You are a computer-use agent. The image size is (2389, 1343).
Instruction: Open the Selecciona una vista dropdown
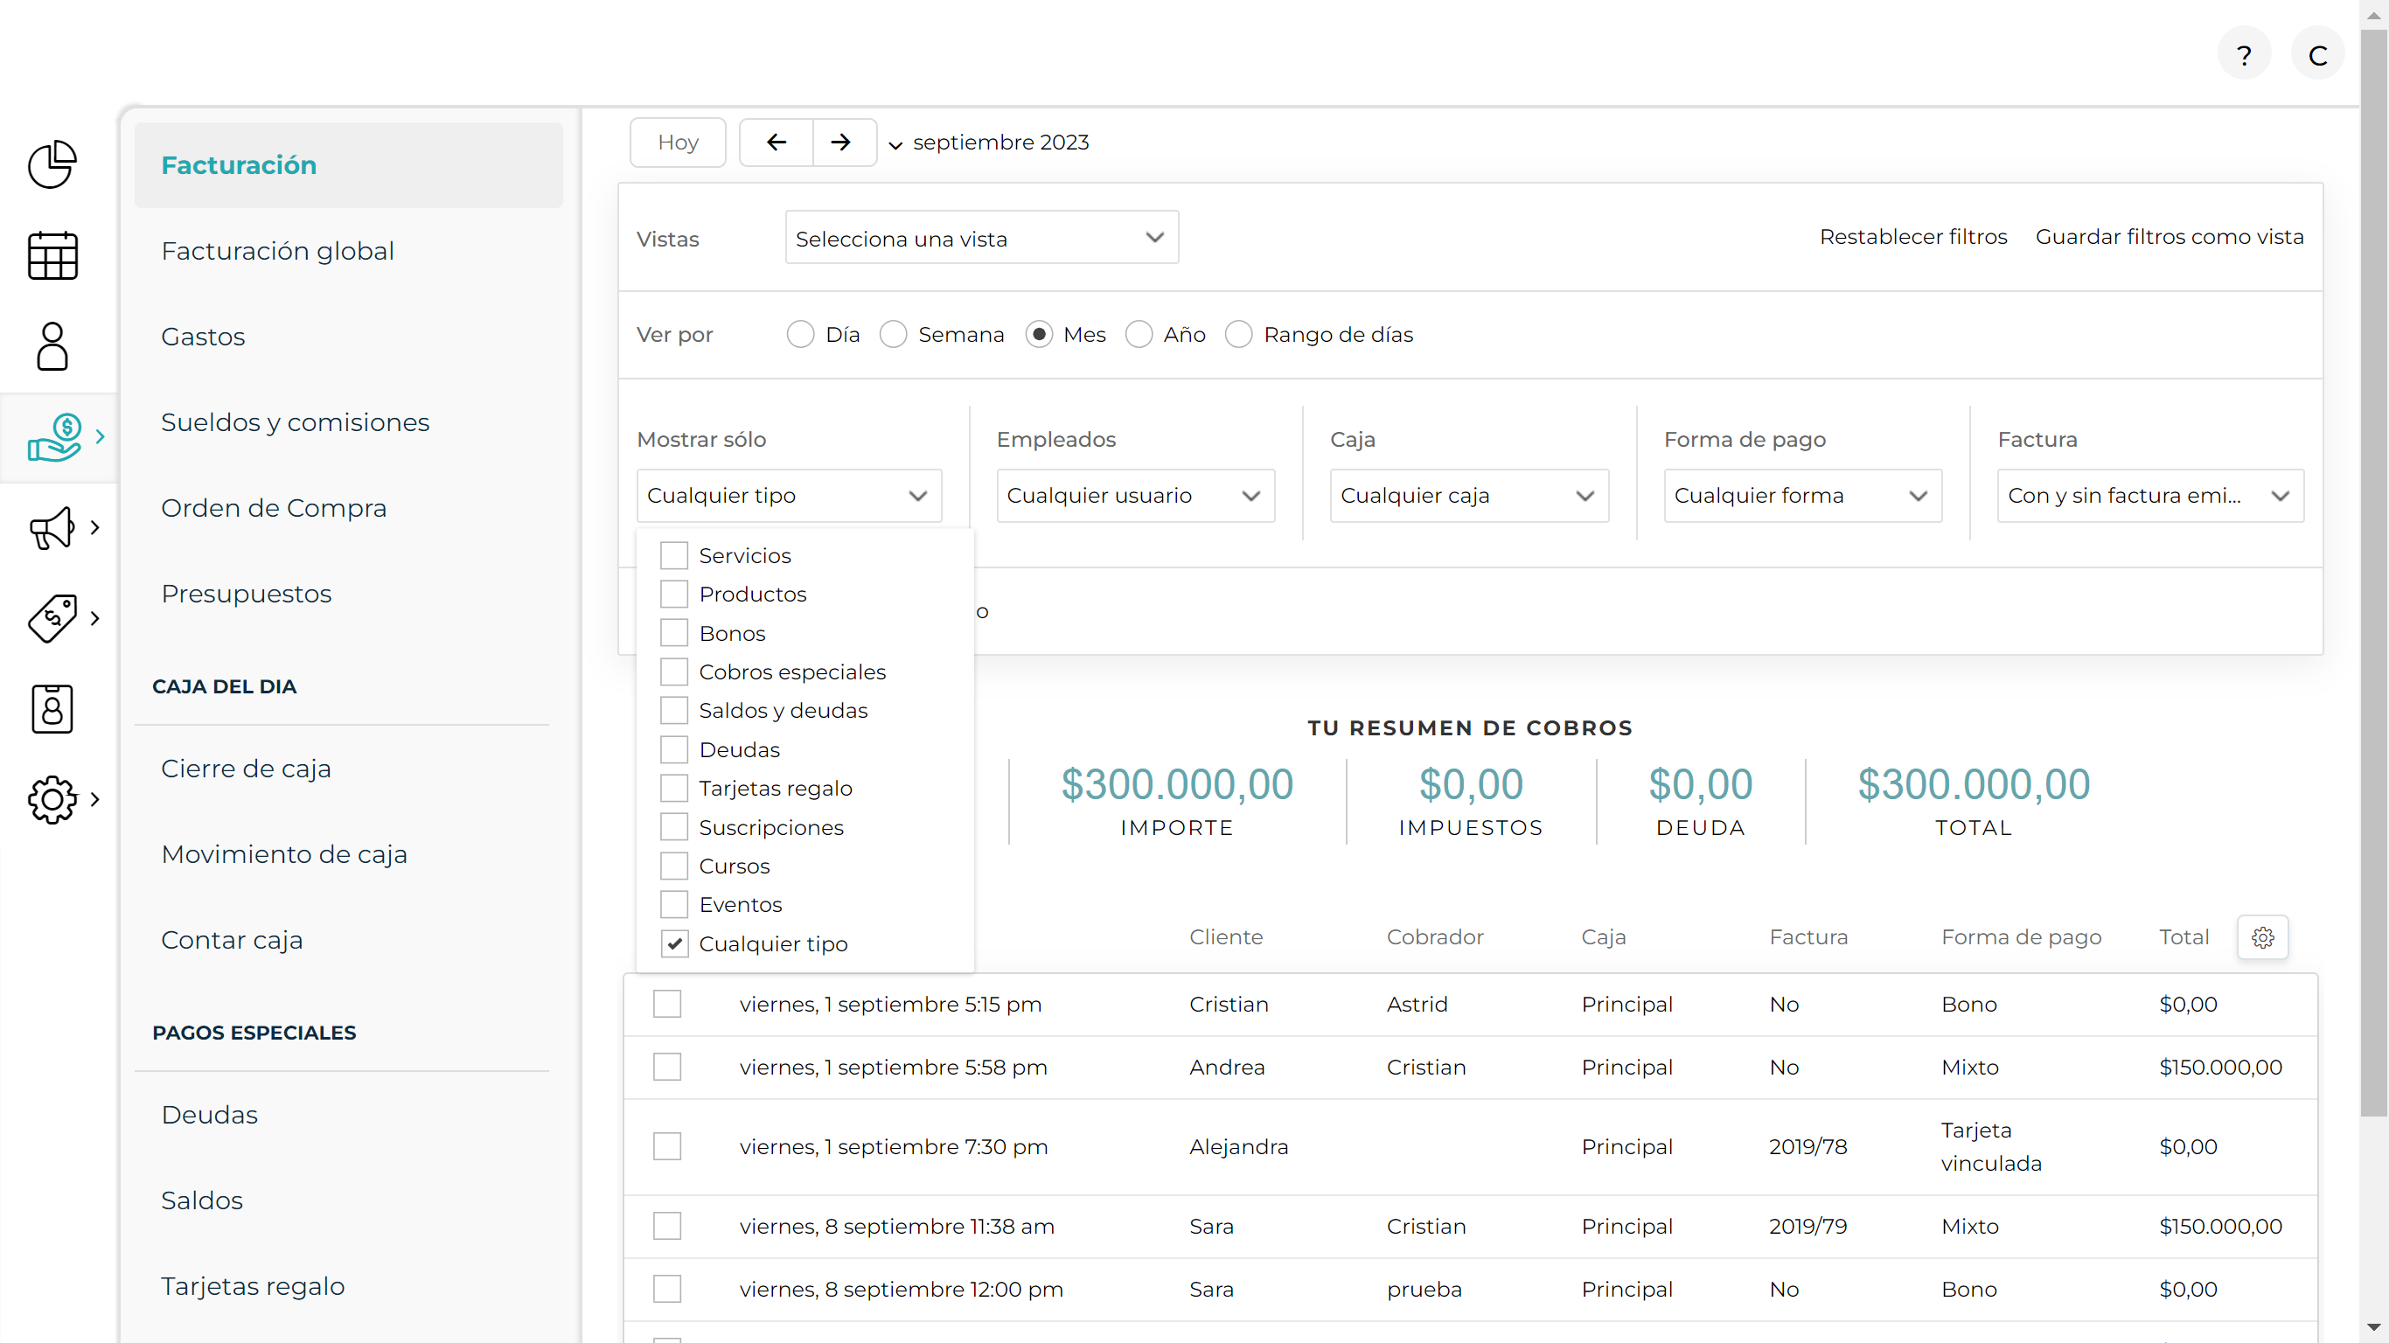coord(981,238)
